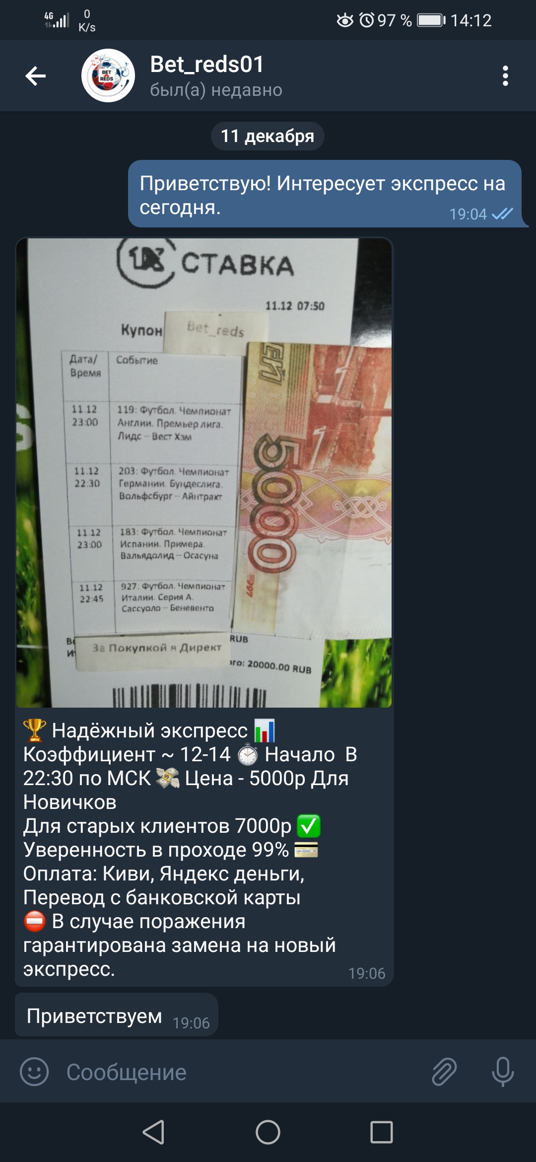Viewport: 536px width, 1162px height.
Task: Open the Bet_reds01 profile avatar
Action: coord(108,75)
